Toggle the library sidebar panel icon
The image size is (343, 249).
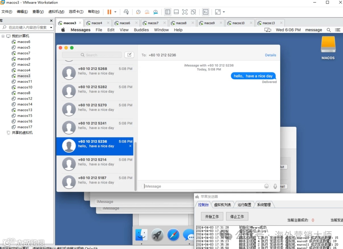(168, 12)
